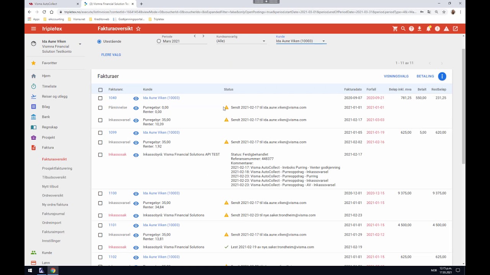Open Innstillinger under Faktura
Screen dimensions: 490x275
point(51,241)
